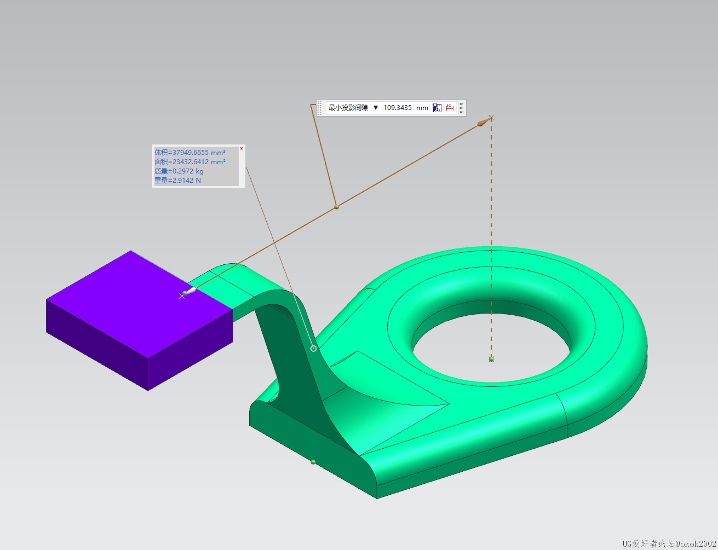Click the 重量=2.9142 N weight line
Image resolution: width=718 pixels, height=550 pixels.
click(177, 181)
